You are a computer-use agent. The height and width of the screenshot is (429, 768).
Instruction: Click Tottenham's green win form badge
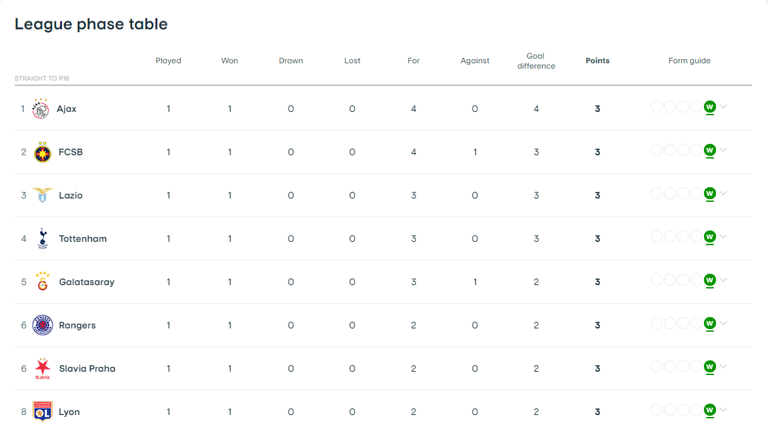[710, 236]
